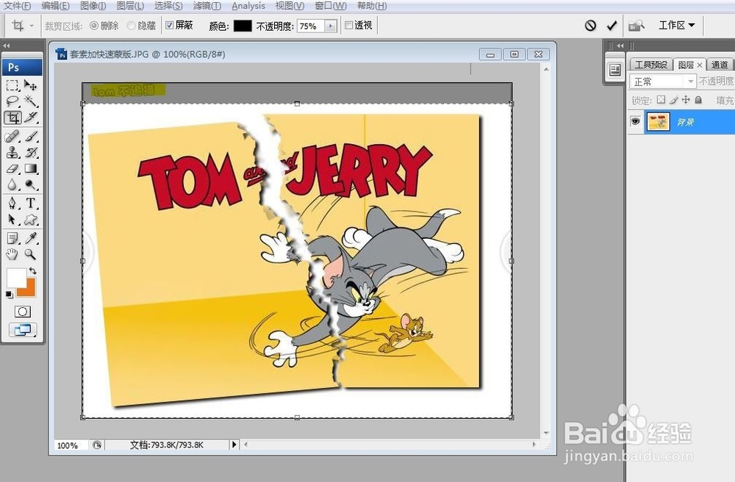735x482 pixels.
Task: Select the Custom Shape tool
Action: 30,219
